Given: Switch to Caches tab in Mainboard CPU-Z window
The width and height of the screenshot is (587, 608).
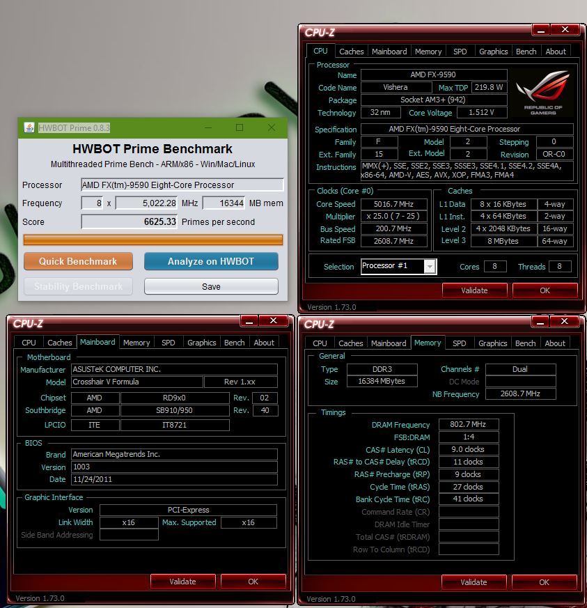Looking at the screenshot, I should [x=60, y=343].
